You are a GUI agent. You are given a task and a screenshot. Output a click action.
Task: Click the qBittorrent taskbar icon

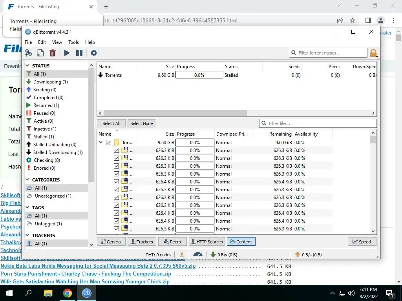click(87, 293)
